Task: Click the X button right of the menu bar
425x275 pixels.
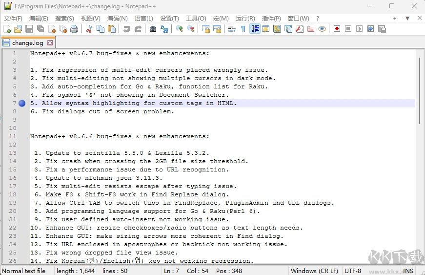Action: 420,18
